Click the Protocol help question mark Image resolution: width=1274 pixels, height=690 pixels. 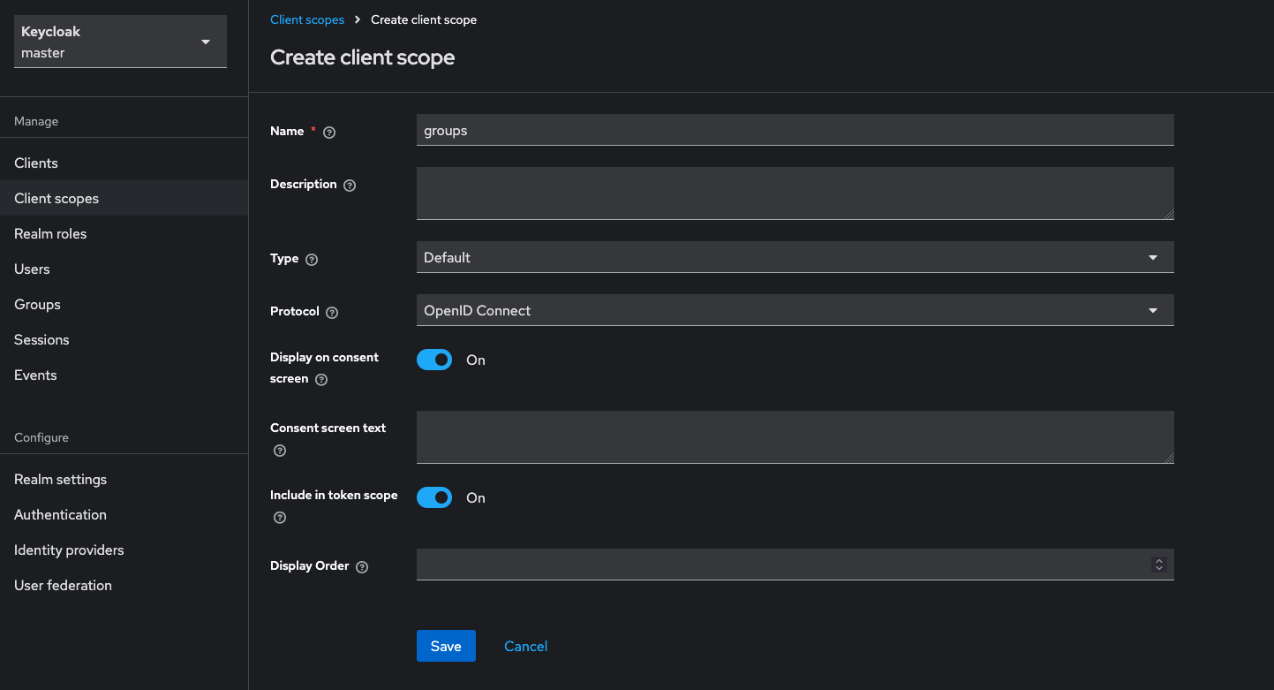(331, 312)
